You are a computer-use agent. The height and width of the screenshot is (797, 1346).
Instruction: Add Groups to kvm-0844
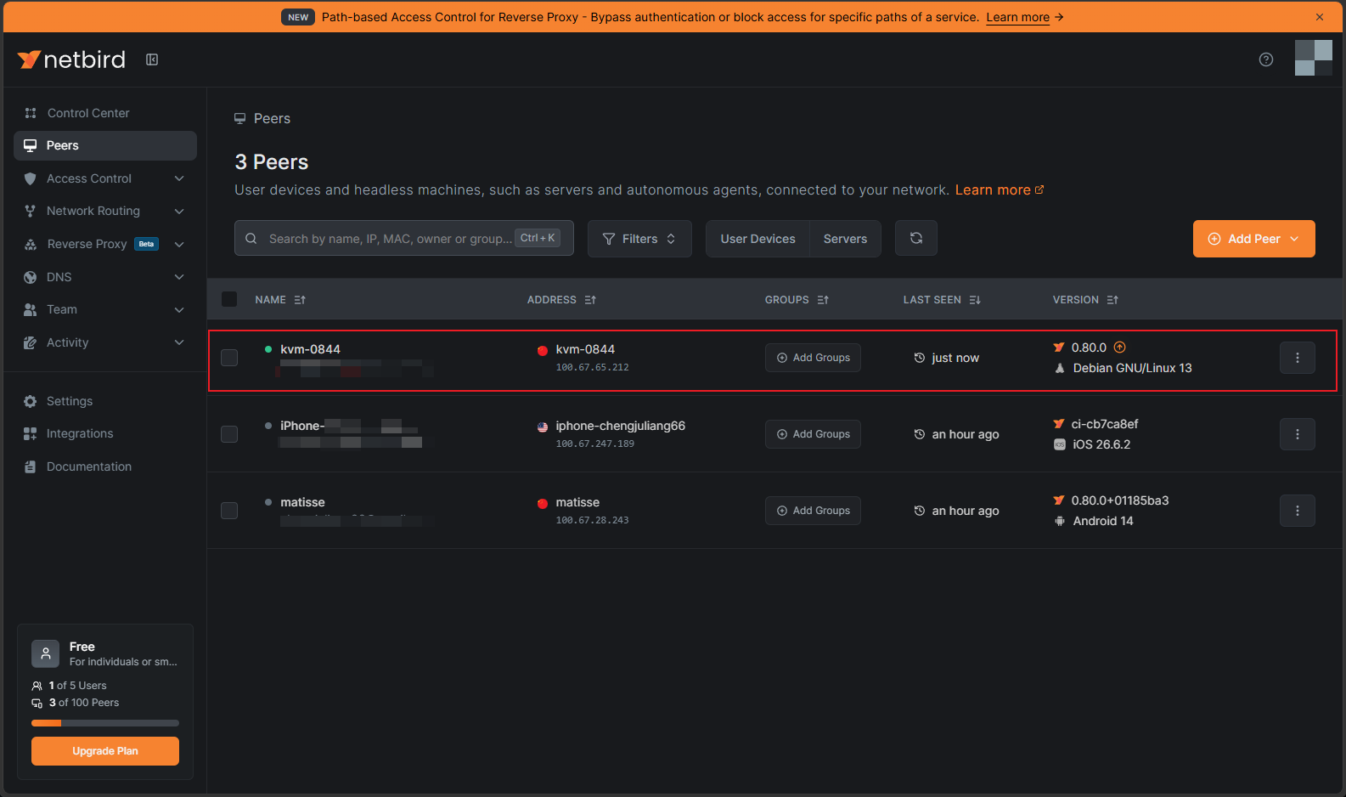point(813,358)
